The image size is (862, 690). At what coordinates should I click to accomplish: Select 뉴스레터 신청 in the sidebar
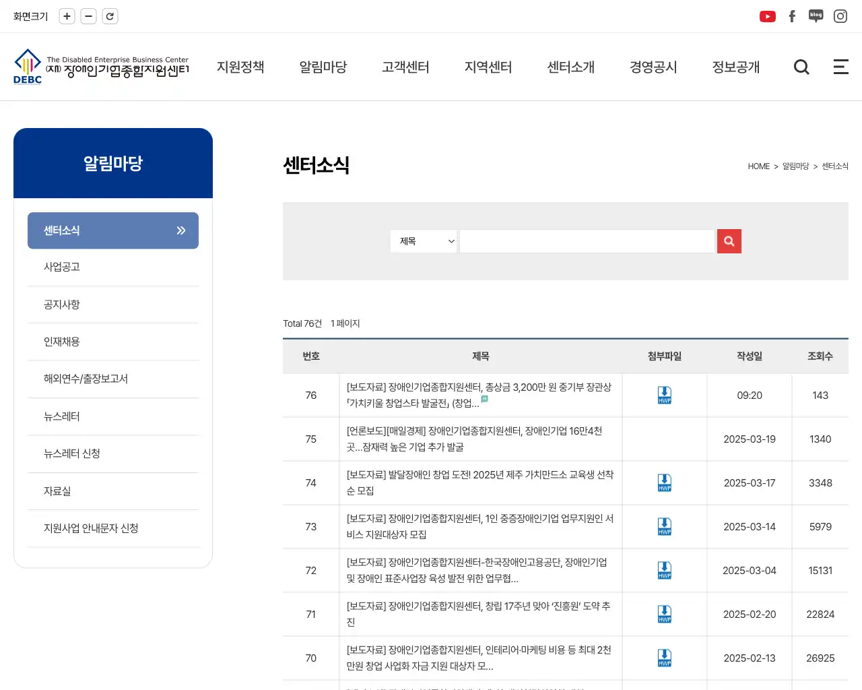pyautogui.click(x=113, y=453)
